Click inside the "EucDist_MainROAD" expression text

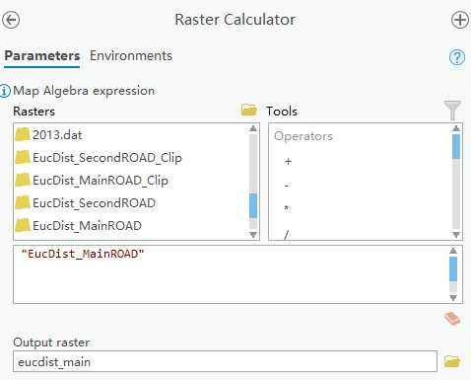83,254
